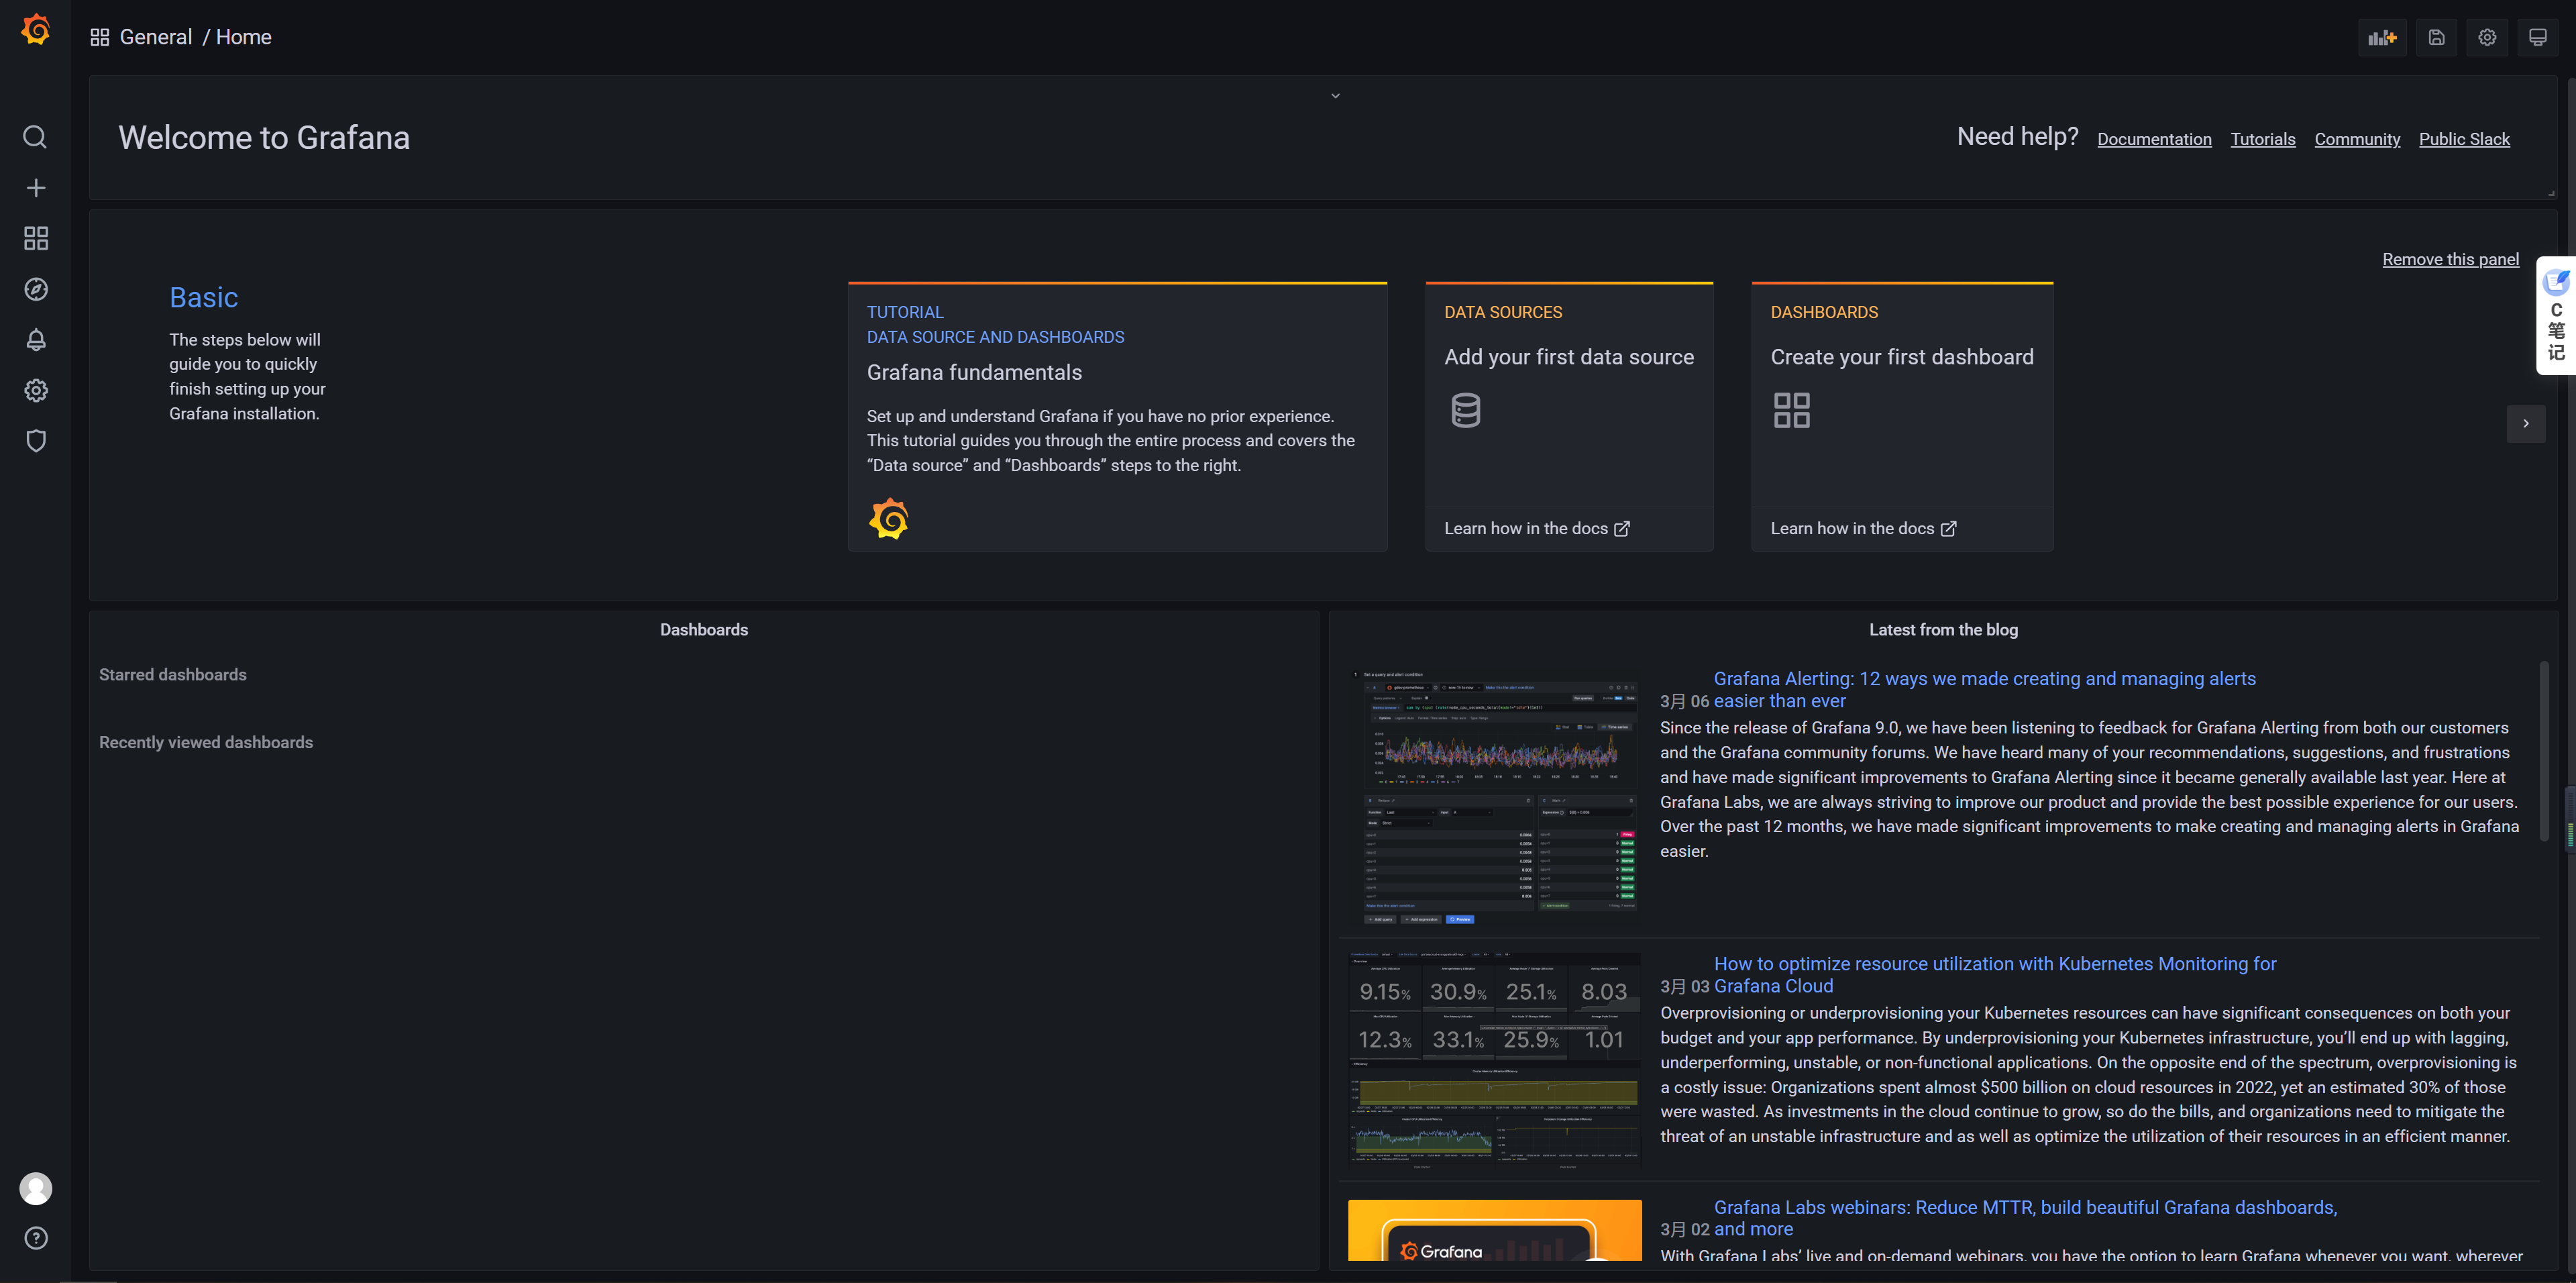
Task: Open the Tutorials help link
Action: point(2263,139)
